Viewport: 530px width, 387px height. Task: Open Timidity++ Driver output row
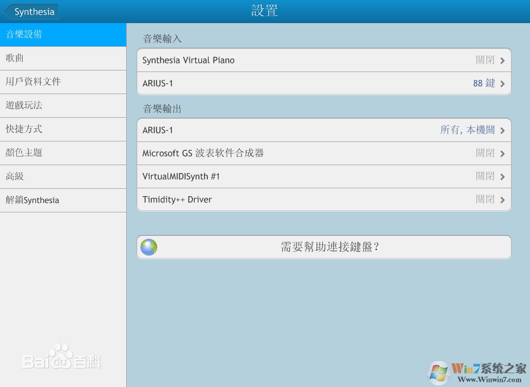(324, 199)
